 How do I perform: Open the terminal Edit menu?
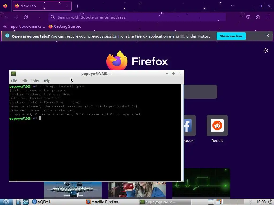[x=24, y=81]
